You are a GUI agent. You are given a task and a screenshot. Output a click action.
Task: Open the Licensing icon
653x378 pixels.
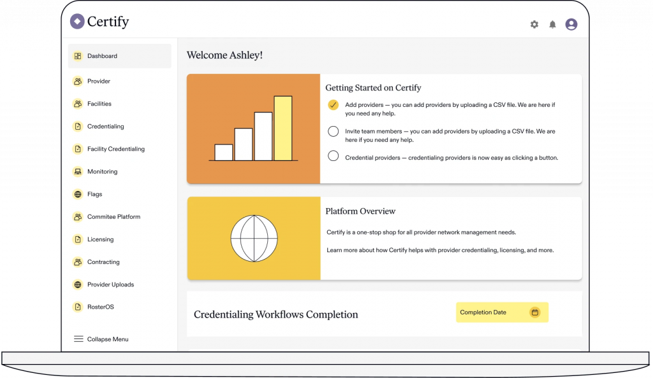coord(77,239)
